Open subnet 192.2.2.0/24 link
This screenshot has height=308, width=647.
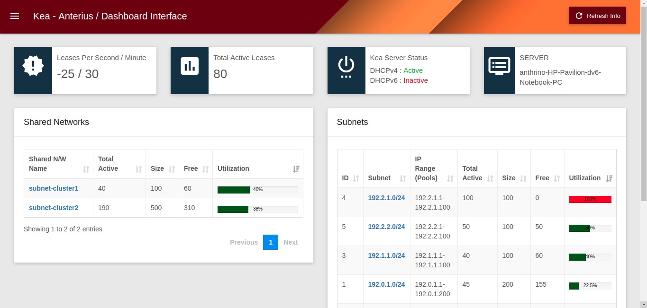click(x=386, y=227)
